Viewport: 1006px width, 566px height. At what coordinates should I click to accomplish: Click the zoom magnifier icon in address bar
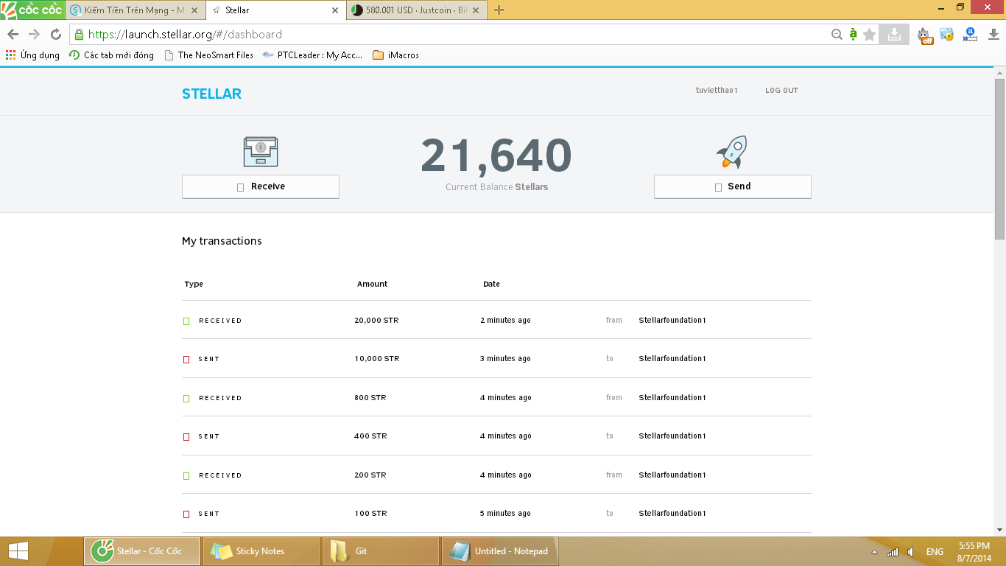[x=837, y=34]
